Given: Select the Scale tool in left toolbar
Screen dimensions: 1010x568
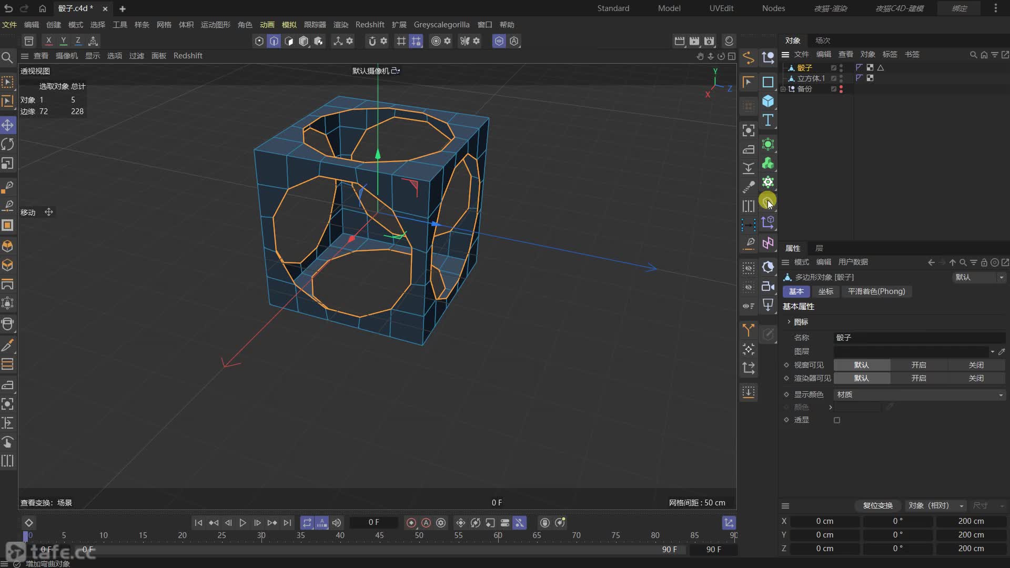Looking at the screenshot, I should point(8,164).
